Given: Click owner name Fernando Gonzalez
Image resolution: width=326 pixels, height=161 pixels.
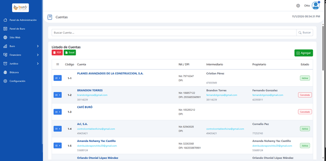Looking at the screenshot, I should (x=265, y=90).
